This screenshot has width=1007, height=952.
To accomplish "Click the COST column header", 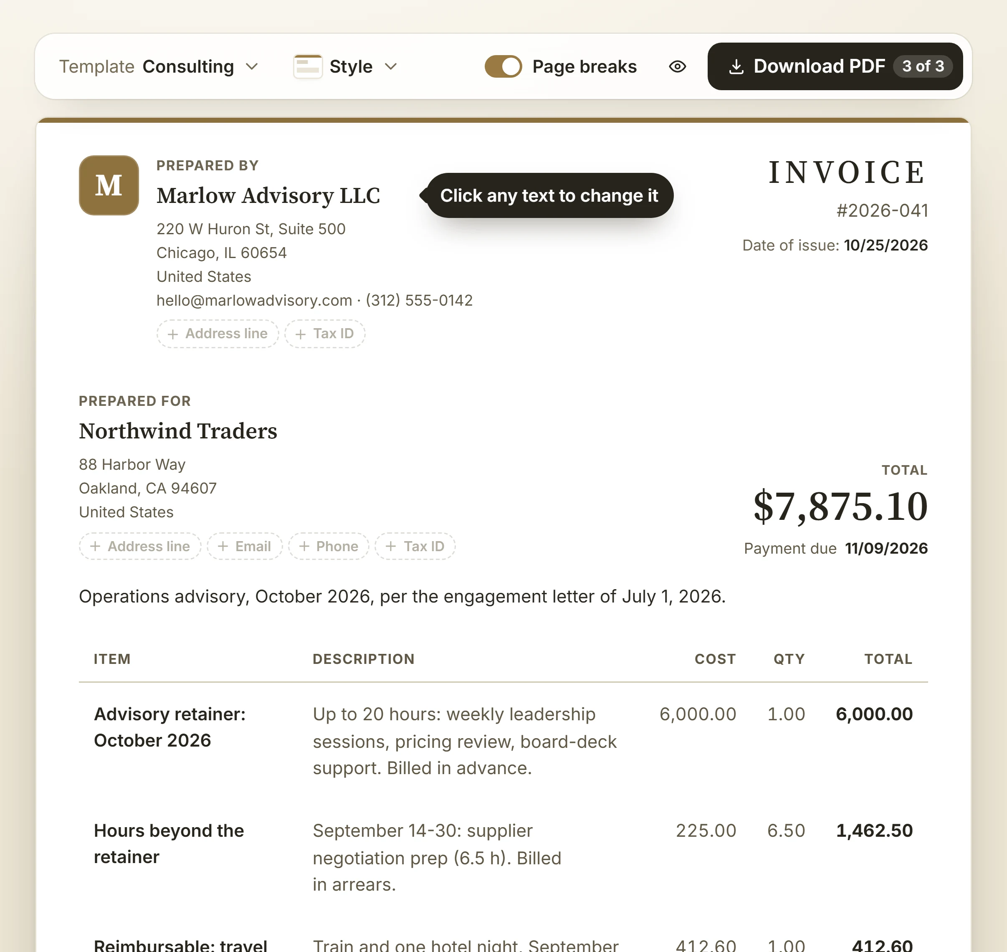I will (x=715, y=659).
